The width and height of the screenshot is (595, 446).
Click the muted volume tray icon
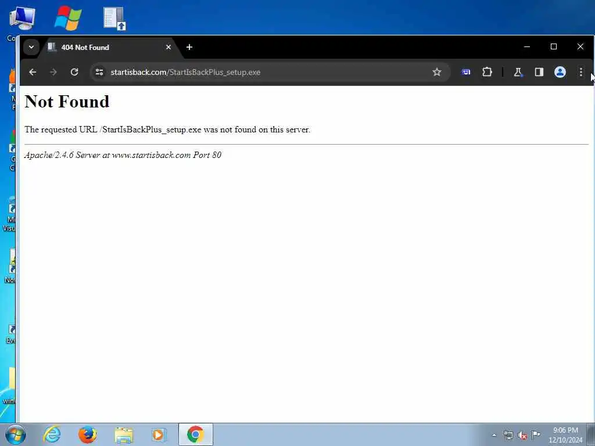pyautogui.click(x=522, y=435)
